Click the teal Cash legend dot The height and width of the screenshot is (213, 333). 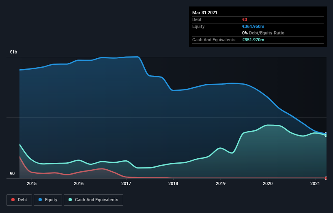[x=70, y=200]
